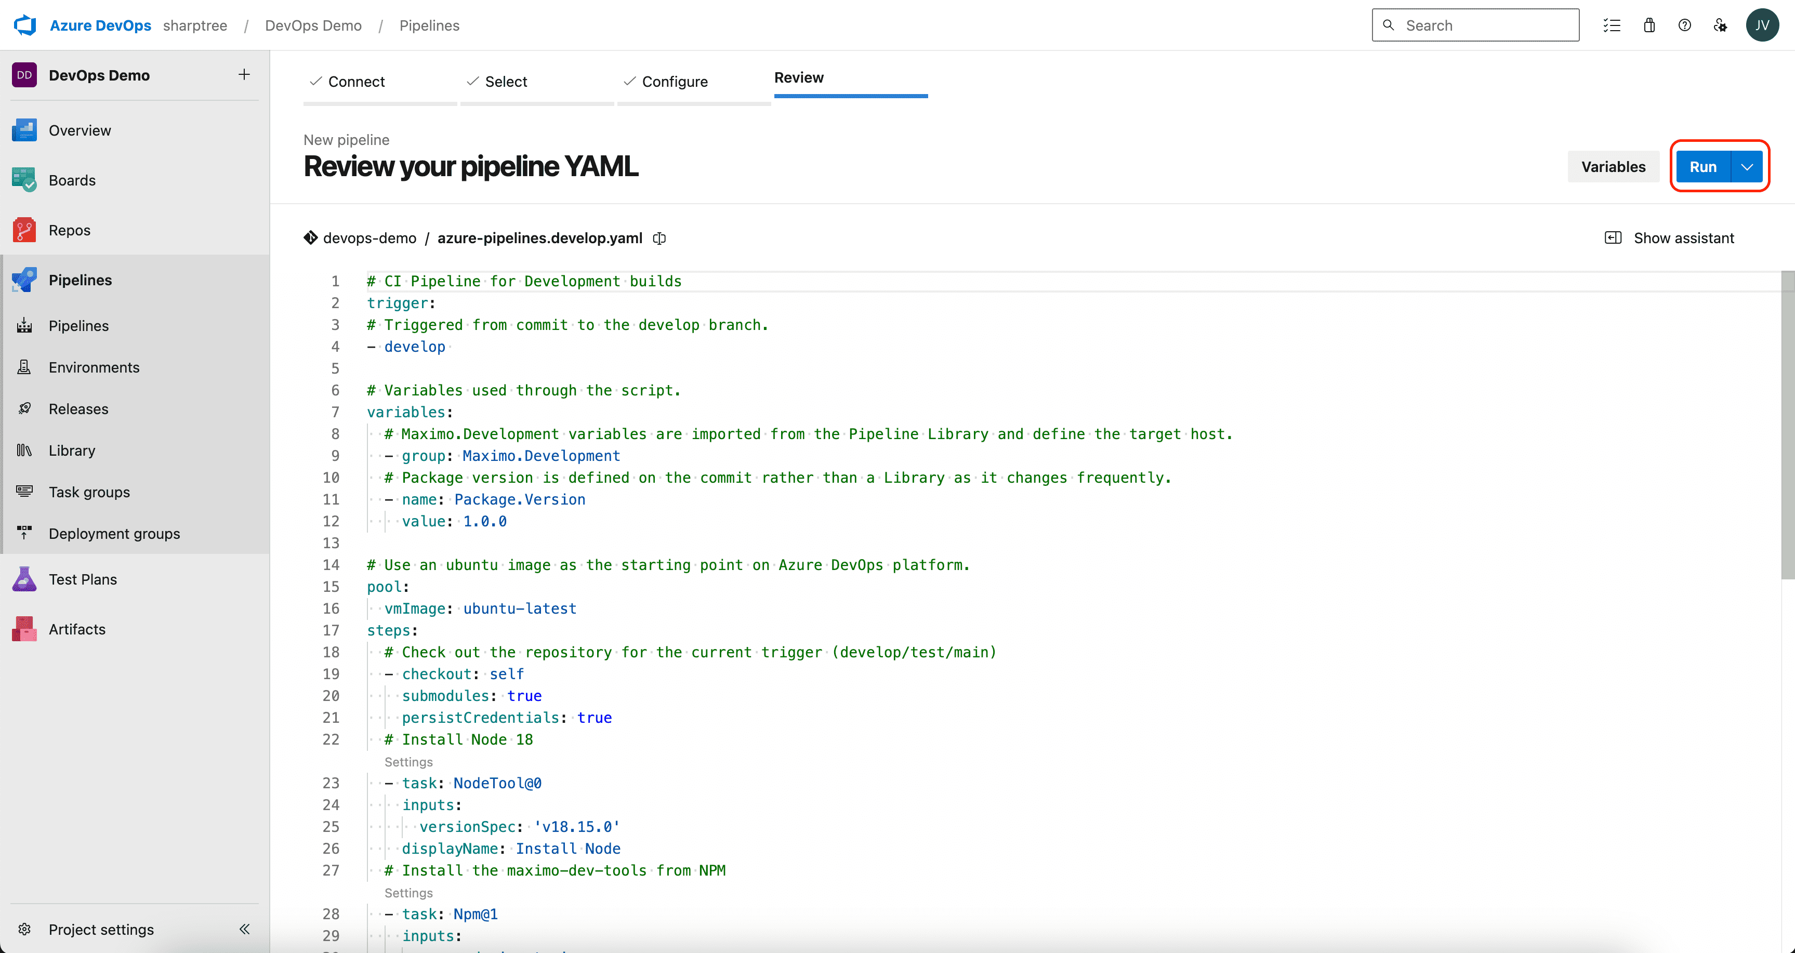Open the Boards hub icon
This screenshot has height=953, width=1795.
tap(24, 180)
